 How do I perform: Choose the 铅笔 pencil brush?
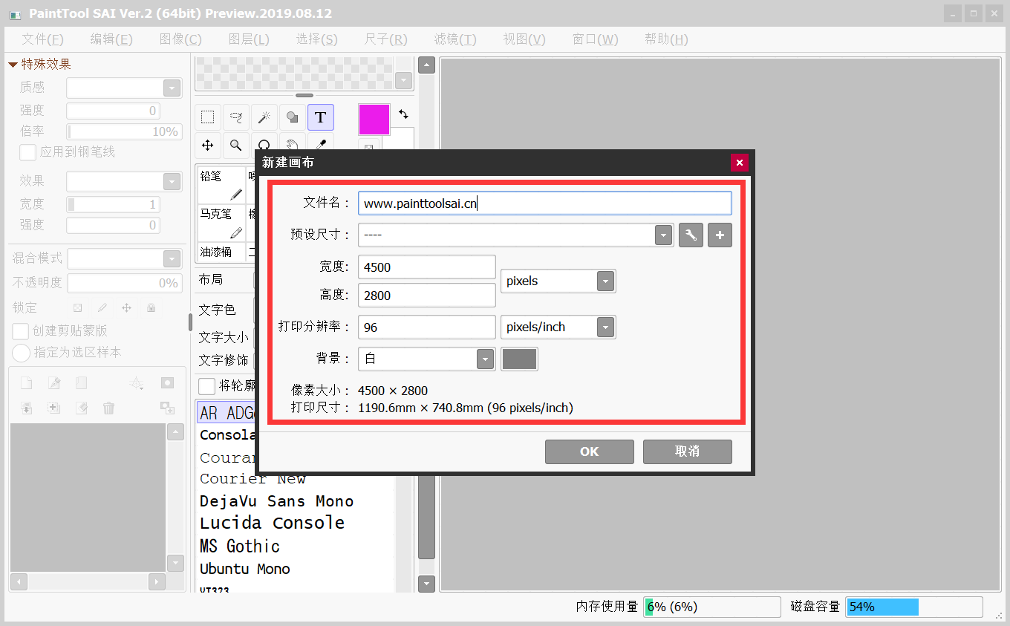pos(221,185)
